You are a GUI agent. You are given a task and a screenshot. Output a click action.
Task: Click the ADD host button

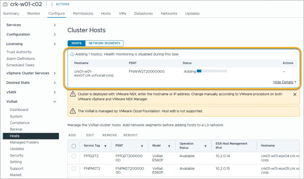[x=72, y=135]
